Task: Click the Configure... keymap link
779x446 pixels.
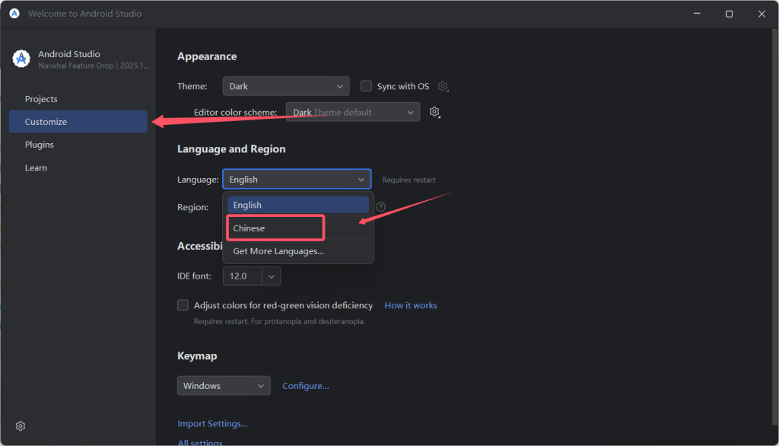Action: (306, 386)
